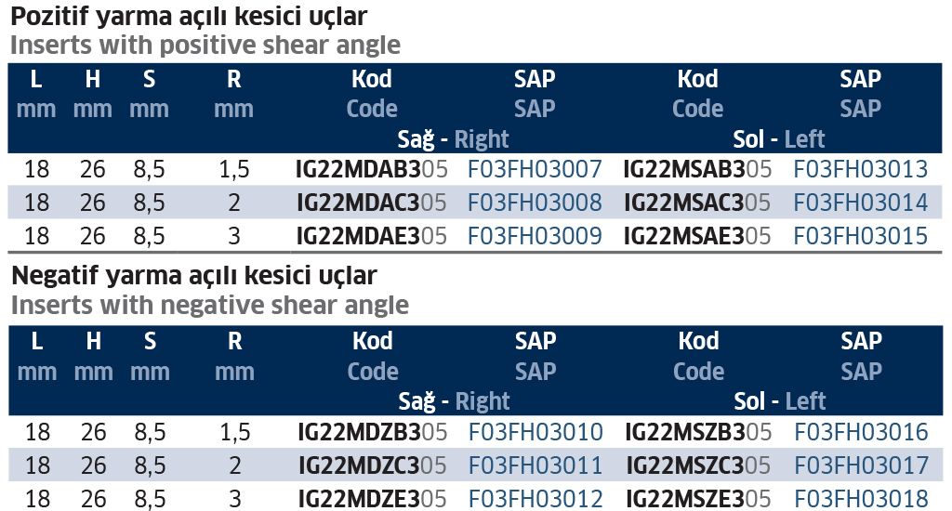
Task: Click SAP code F03FH03011
Action: 535,465
